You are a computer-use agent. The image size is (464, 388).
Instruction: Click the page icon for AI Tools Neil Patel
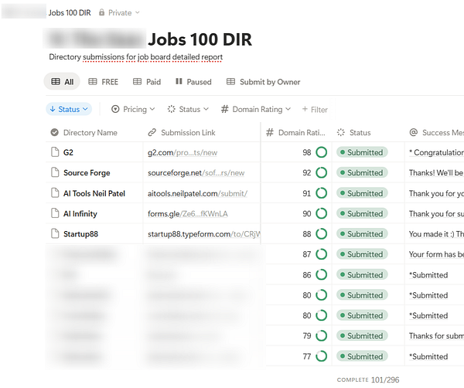pos(55,193)
